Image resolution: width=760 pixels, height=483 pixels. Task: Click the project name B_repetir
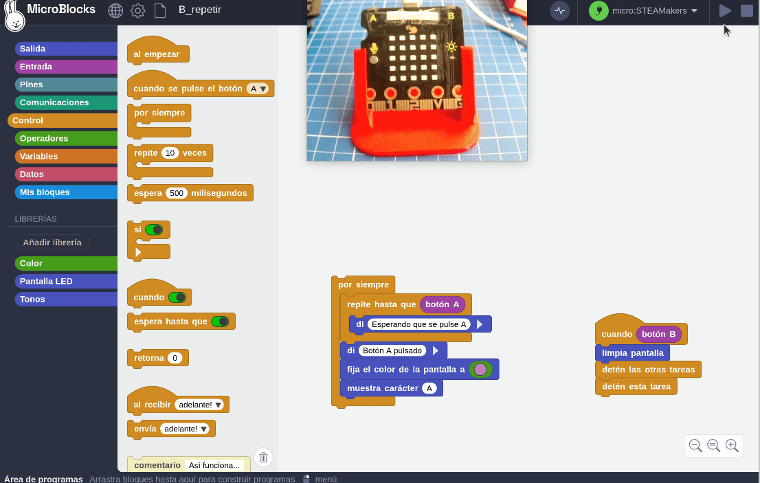click(x=200, y=10)
